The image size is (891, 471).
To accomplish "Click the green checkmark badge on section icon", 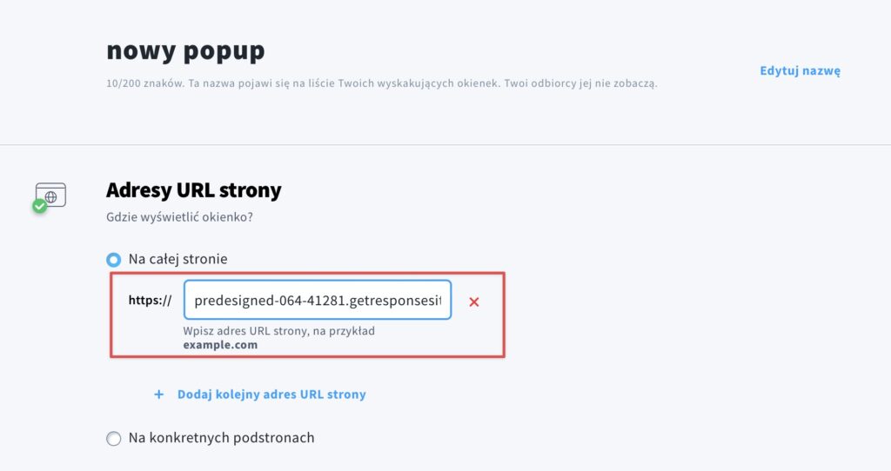I will (x=39, y=207).
